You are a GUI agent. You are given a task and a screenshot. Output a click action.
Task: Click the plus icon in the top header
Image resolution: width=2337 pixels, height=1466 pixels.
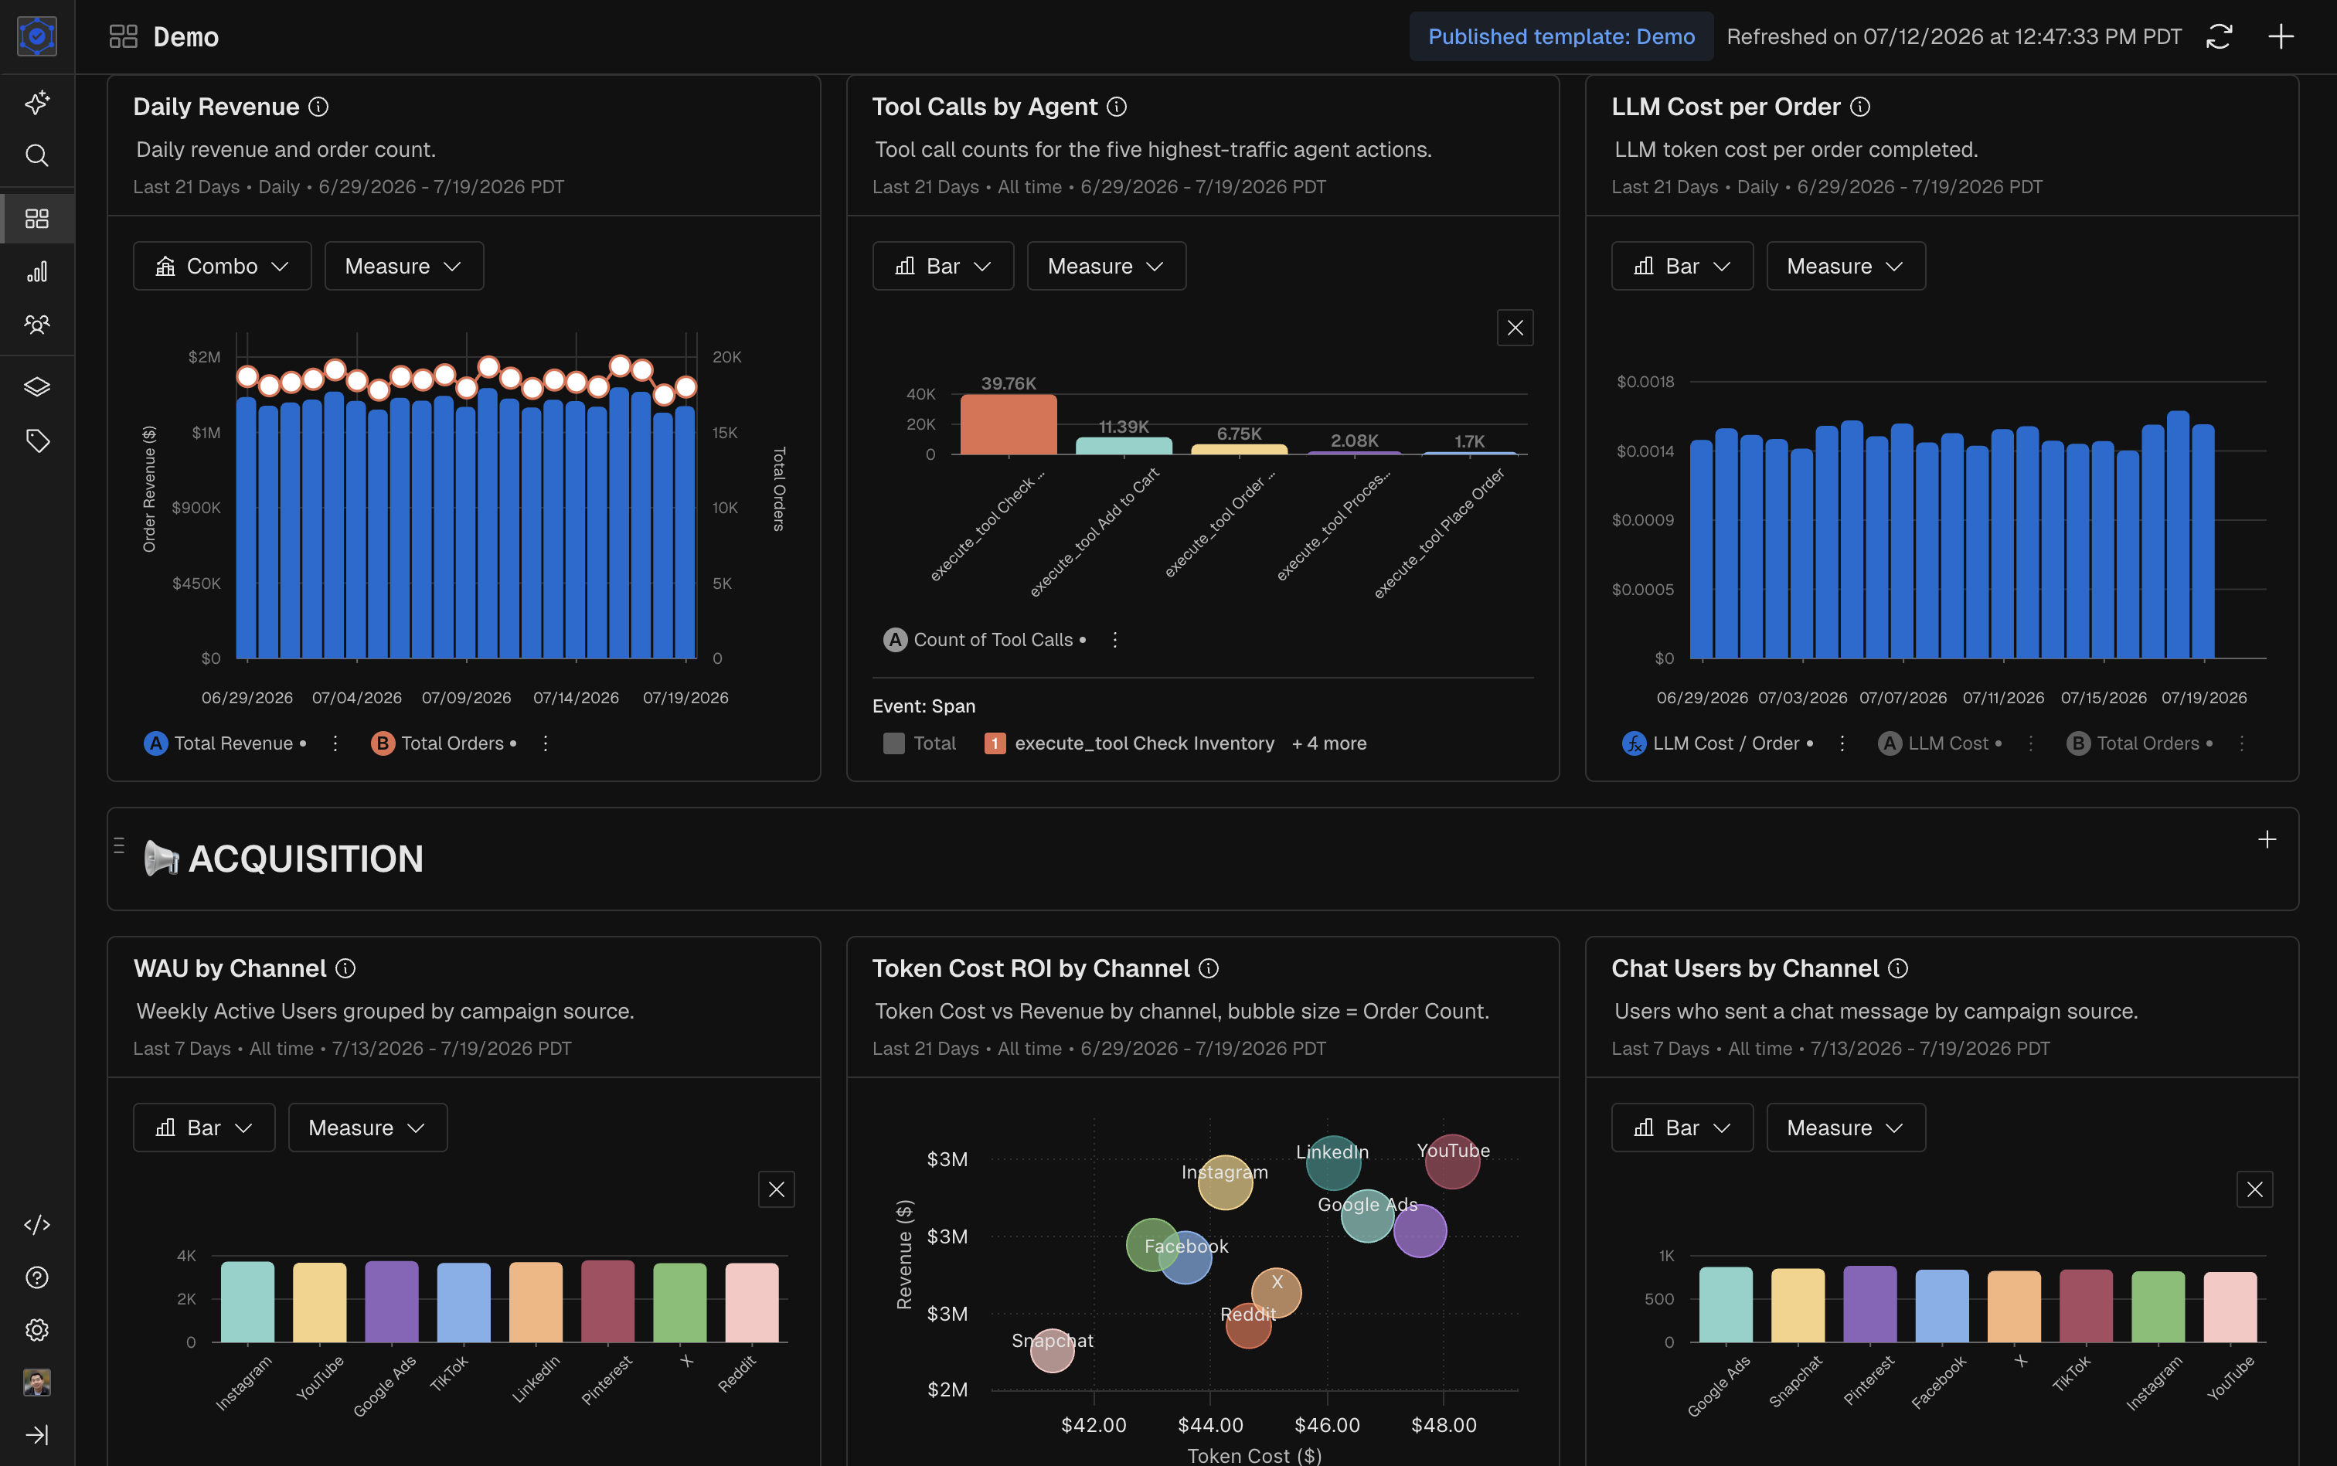[2282, 37]
